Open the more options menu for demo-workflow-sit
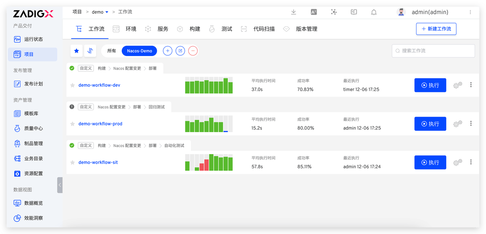This screenshot has height=234, width=486. pyautogui.click(x=471, y=162)
